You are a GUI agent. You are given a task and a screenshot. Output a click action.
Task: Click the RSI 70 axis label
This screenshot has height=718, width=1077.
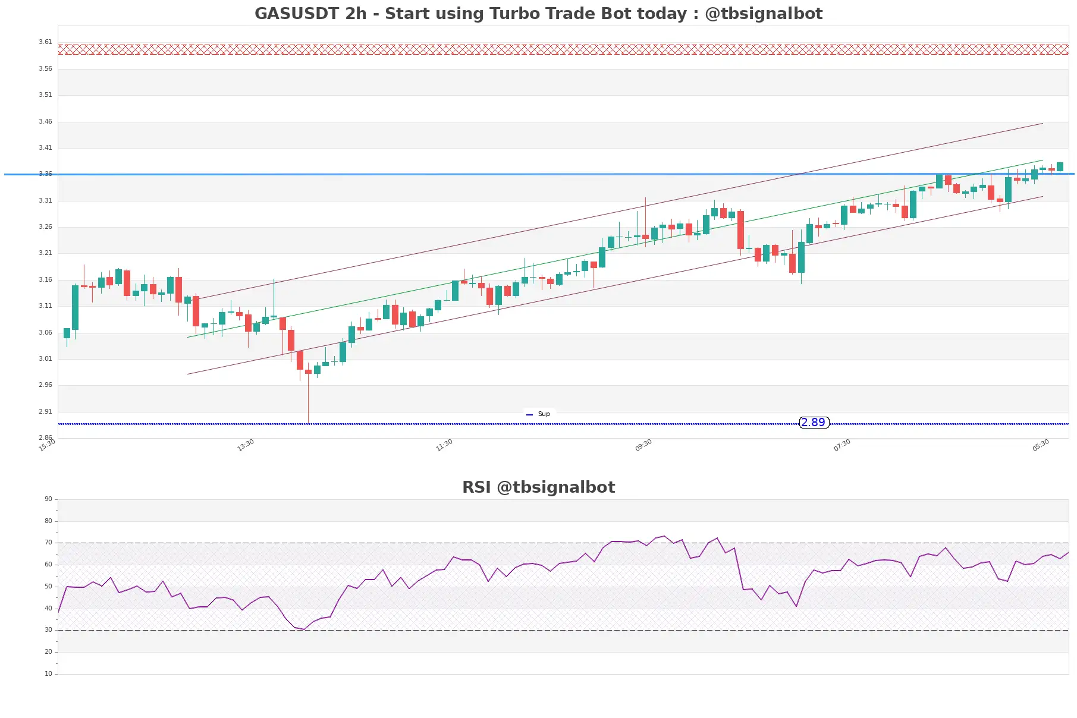(48, 543)
